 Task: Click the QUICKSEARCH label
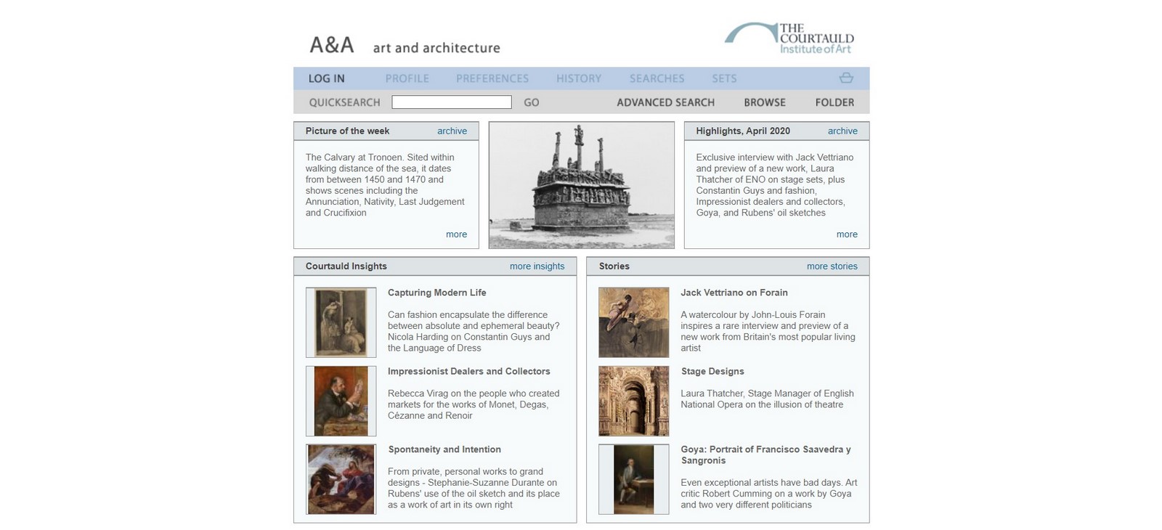pos(345,102)
